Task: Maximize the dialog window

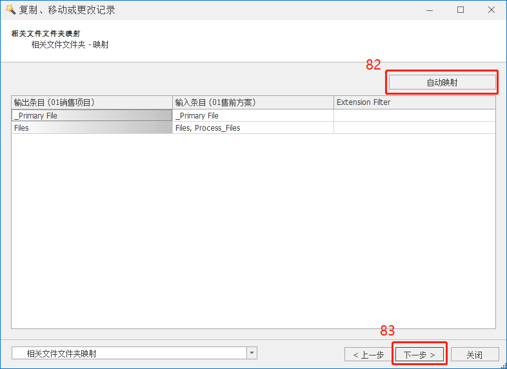Action: pos(461,10)
